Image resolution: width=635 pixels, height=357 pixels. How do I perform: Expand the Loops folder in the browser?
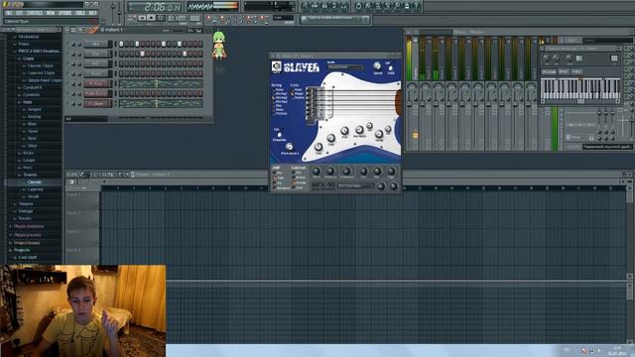tap(29, 161)
